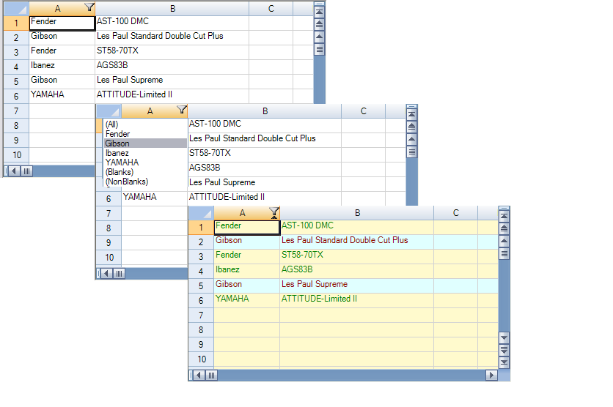This screenshot has height=407, width=613.
Task: Line up arrow in colored sheet scrollbar
Action: tap(504, 241)
